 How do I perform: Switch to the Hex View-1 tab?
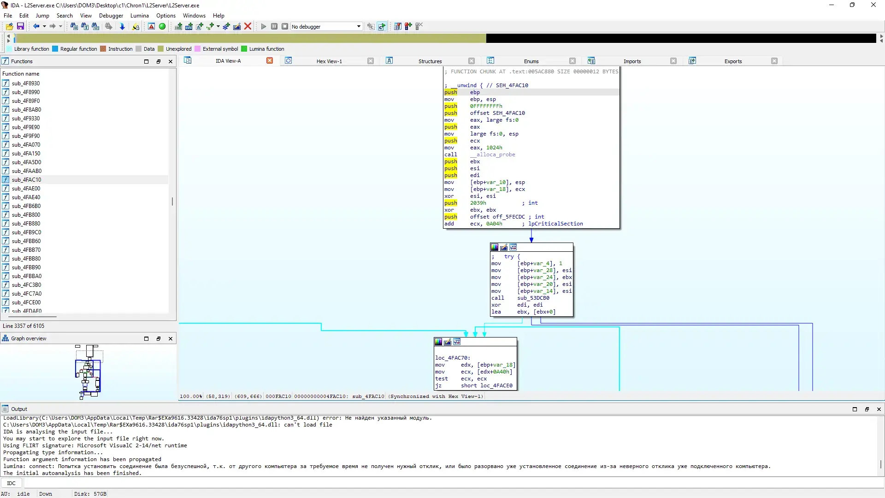(x=329, y=61)
